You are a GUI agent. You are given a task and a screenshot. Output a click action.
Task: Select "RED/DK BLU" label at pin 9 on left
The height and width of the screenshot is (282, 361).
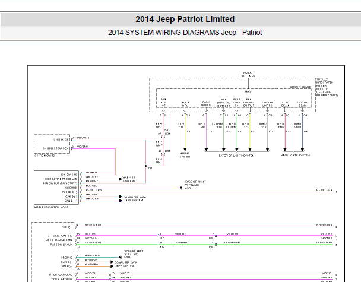coord(93,225)
